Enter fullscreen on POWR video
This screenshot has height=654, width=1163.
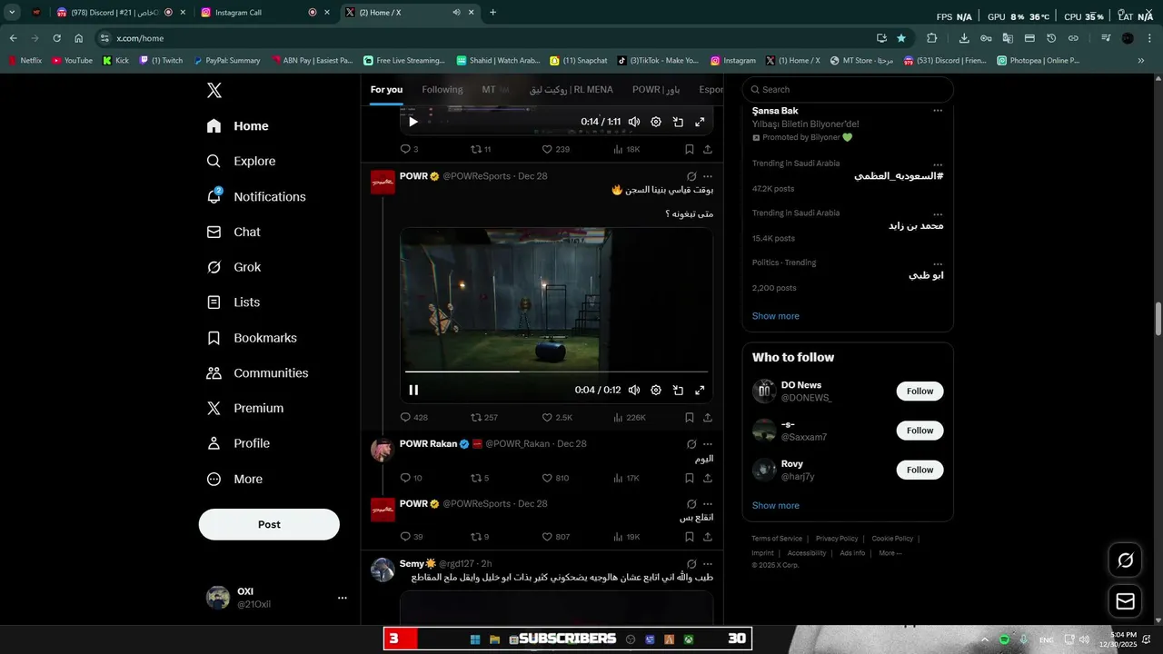click(700, 390)
